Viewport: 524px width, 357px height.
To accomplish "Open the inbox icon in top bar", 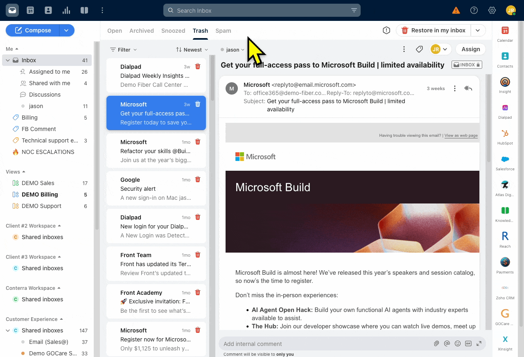I will click(12, 10).
